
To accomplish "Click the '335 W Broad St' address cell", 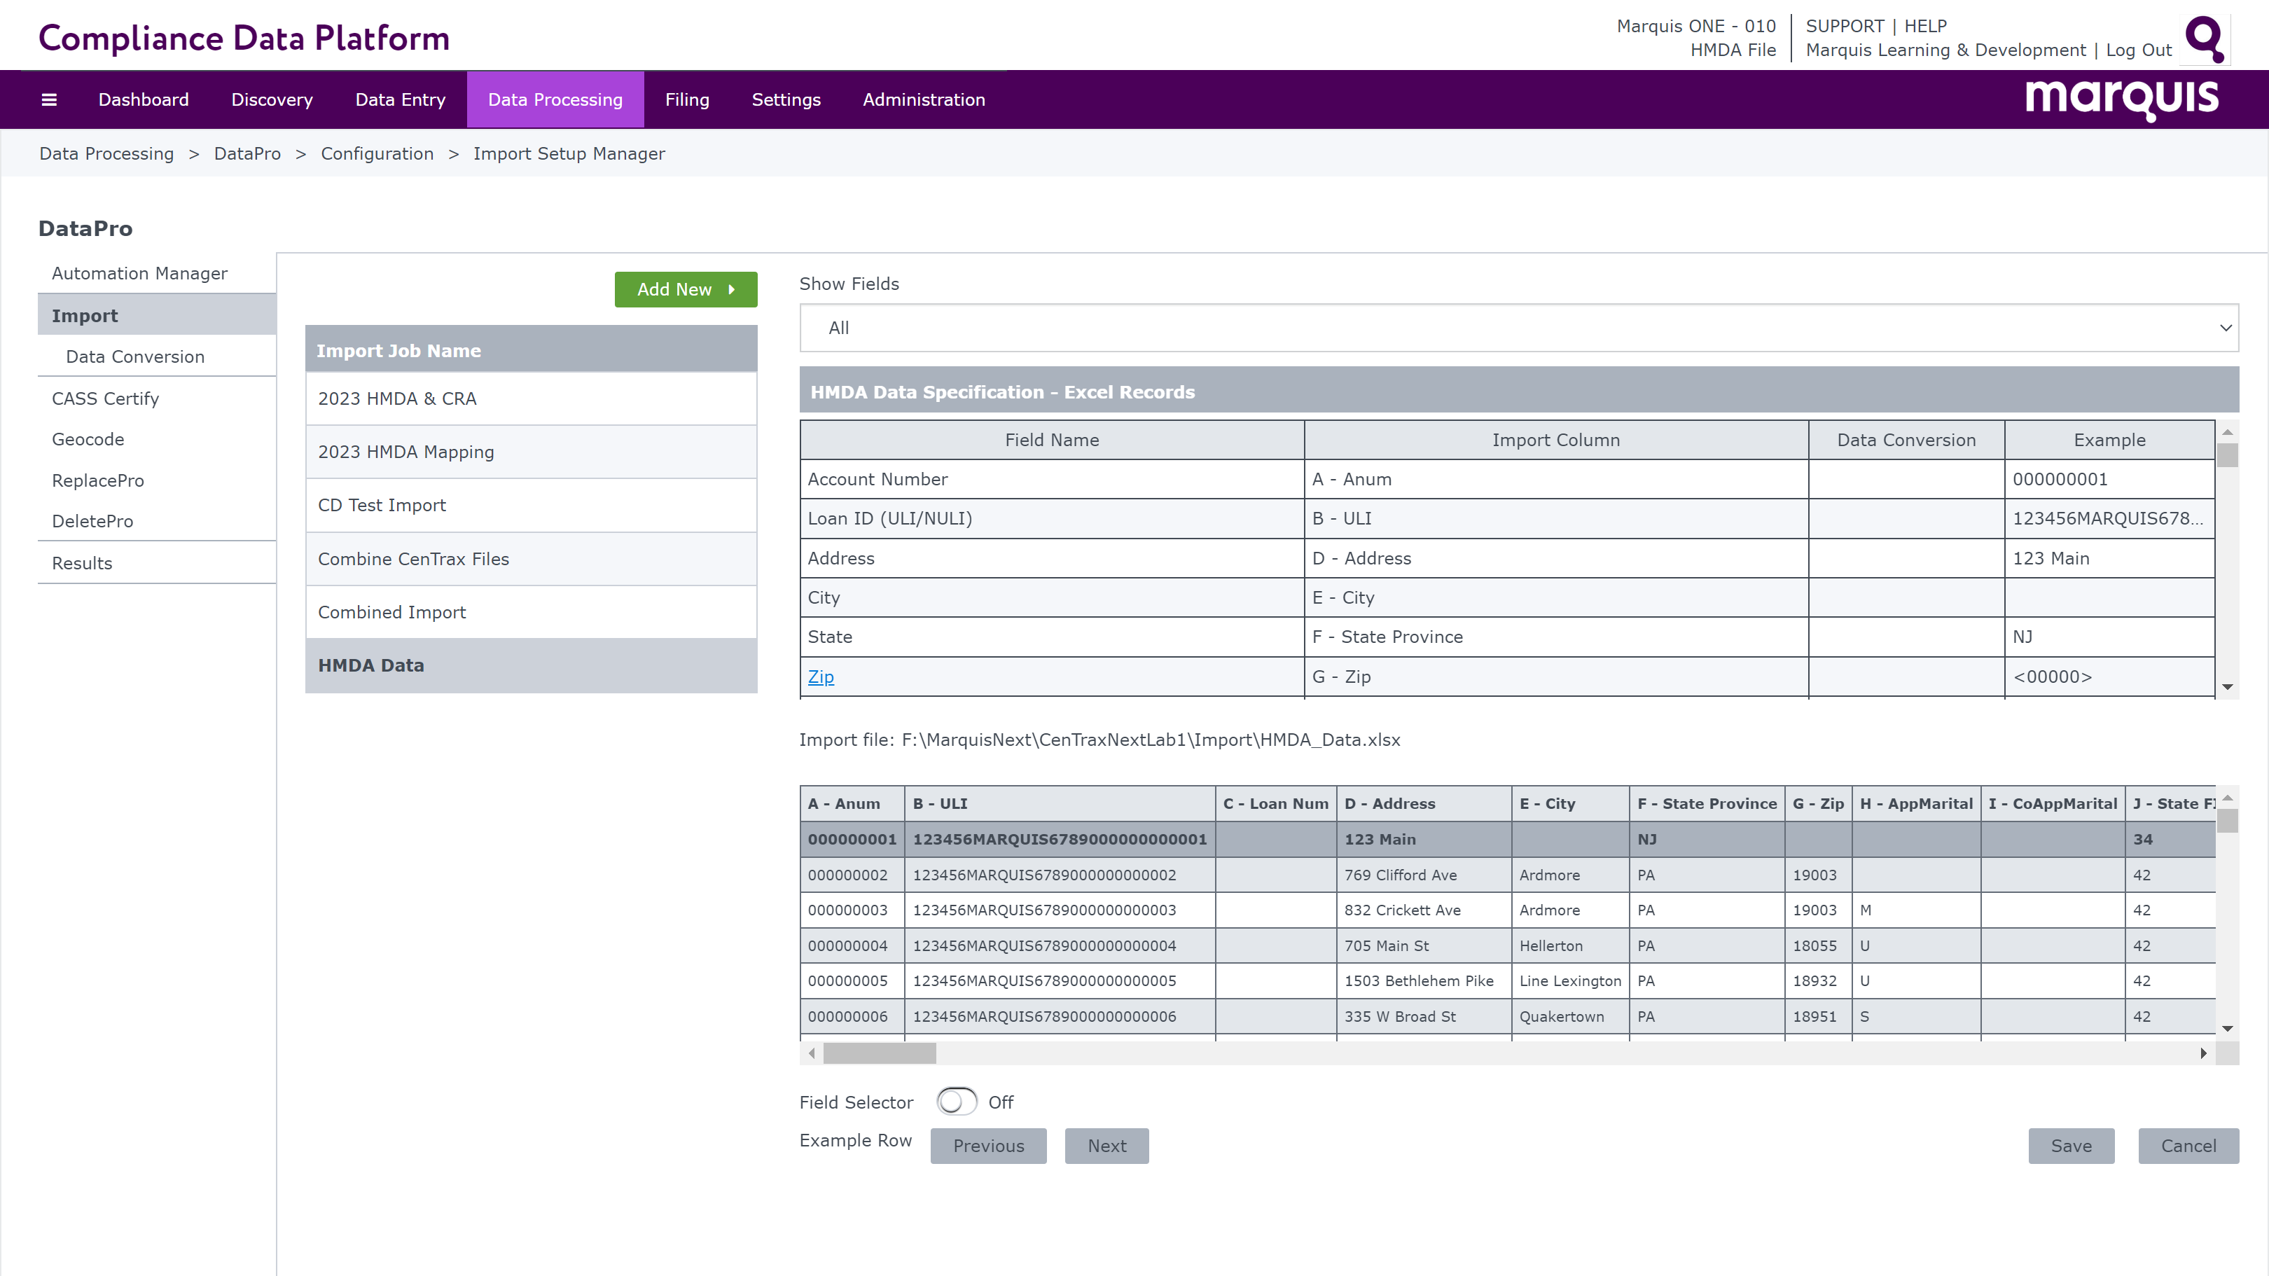I will point(1424,1016).
